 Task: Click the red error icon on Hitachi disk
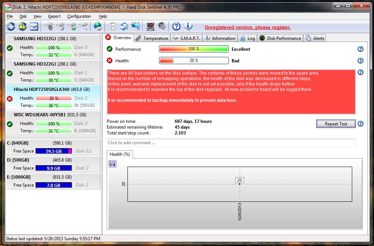(10, 99)
